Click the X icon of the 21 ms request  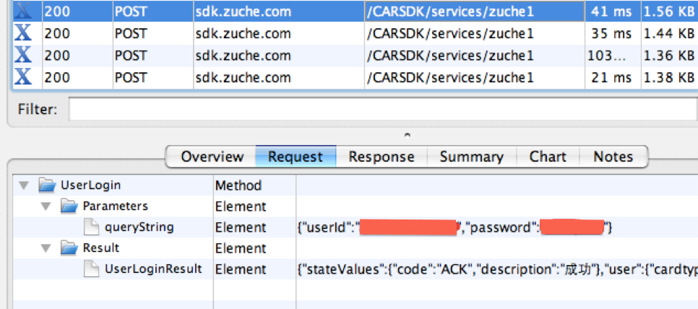(x=23, y=77)
